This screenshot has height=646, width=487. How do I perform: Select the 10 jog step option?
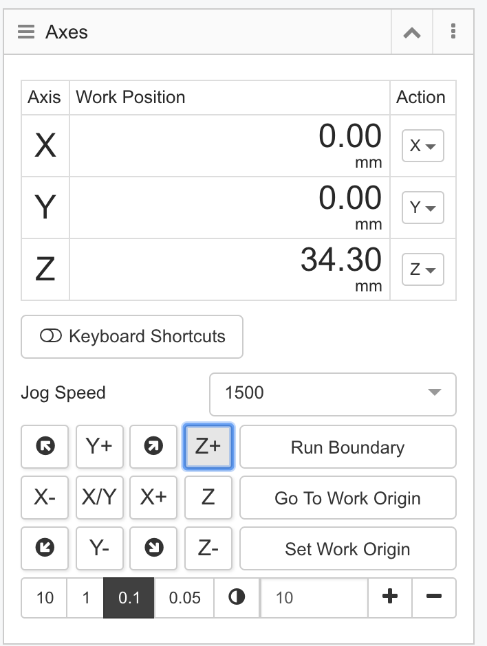point(45,597)
